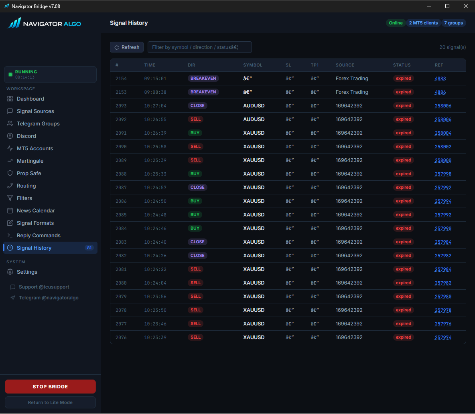
Task: Open Support @tcusupport link
Action: (x=44, y=287)
